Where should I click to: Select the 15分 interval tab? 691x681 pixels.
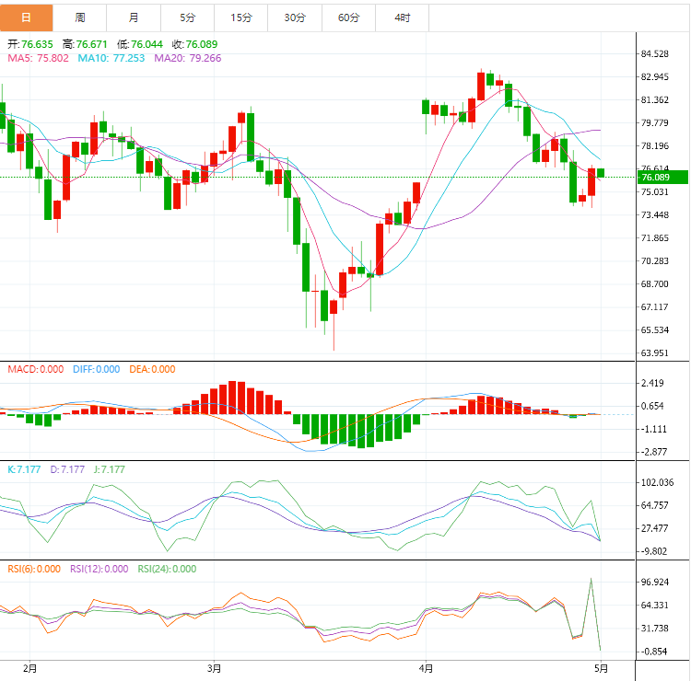pos(241,17)
